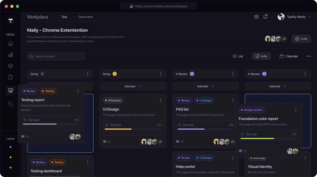Open Visual Identity card kebab menu
The image size is (317, 177).
(305, 158)
